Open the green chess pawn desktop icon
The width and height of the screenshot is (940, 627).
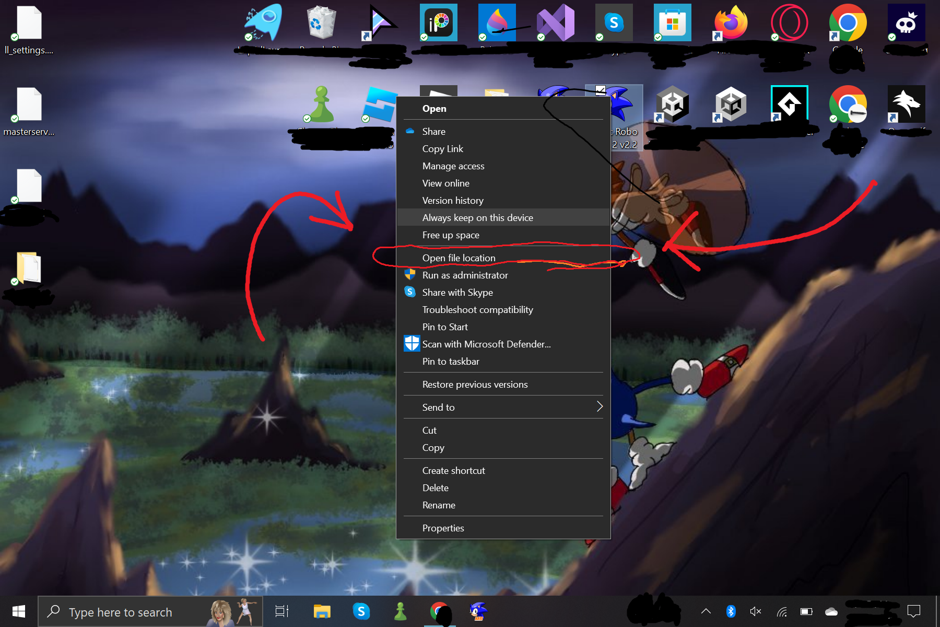click(322, 104)
